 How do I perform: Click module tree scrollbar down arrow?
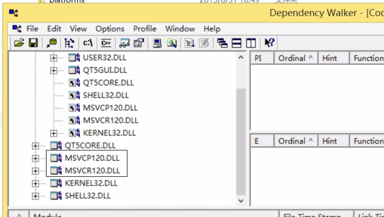241,201
